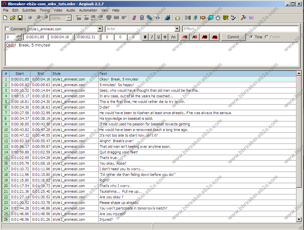This screenshot has height=230, width=304.
Task: Expand the Actor dropdown list
Action: [x=177, y=29]
